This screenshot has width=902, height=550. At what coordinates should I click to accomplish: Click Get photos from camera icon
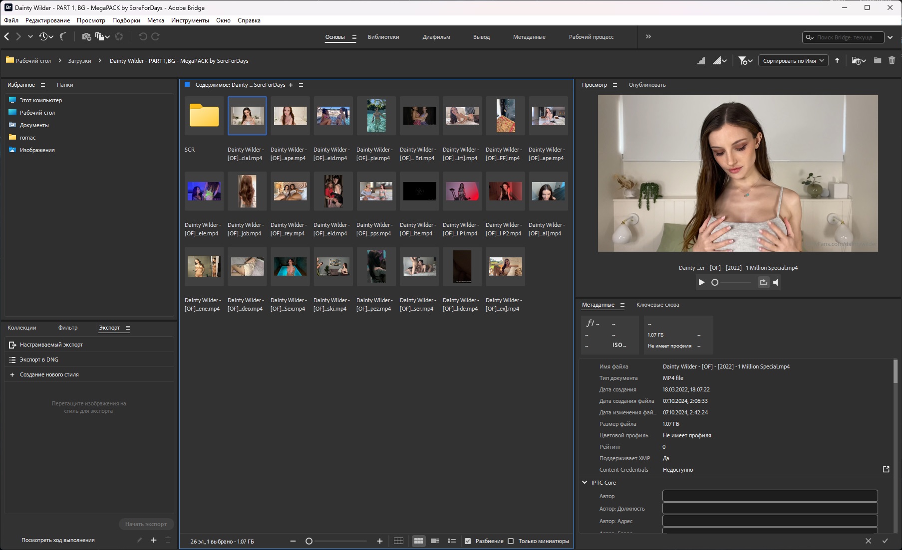tap(86, 36)
